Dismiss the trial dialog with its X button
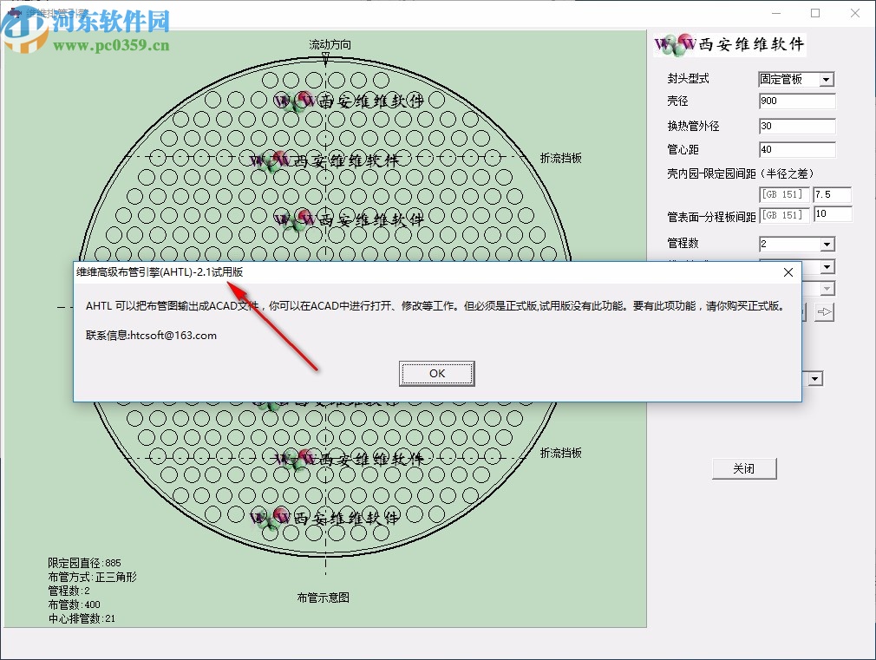The width and height of the screenshot is (876, 660). click(x=788, y=271)
